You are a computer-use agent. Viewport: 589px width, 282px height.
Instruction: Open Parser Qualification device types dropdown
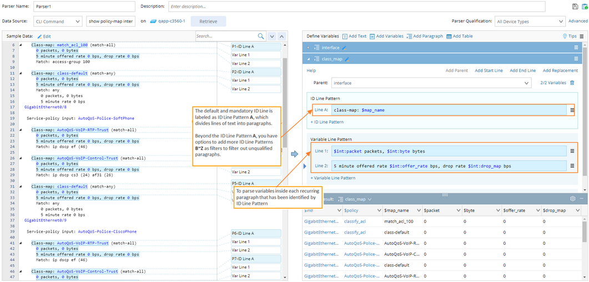[x=530, y=21]
